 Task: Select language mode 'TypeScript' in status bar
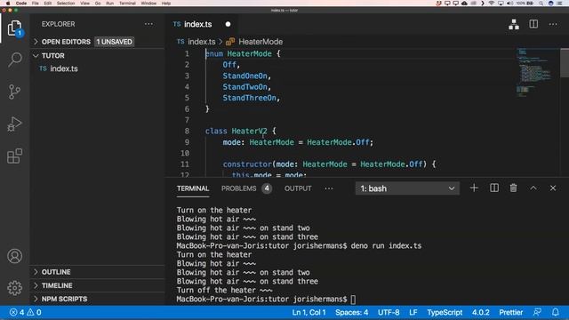coord(445,312)
